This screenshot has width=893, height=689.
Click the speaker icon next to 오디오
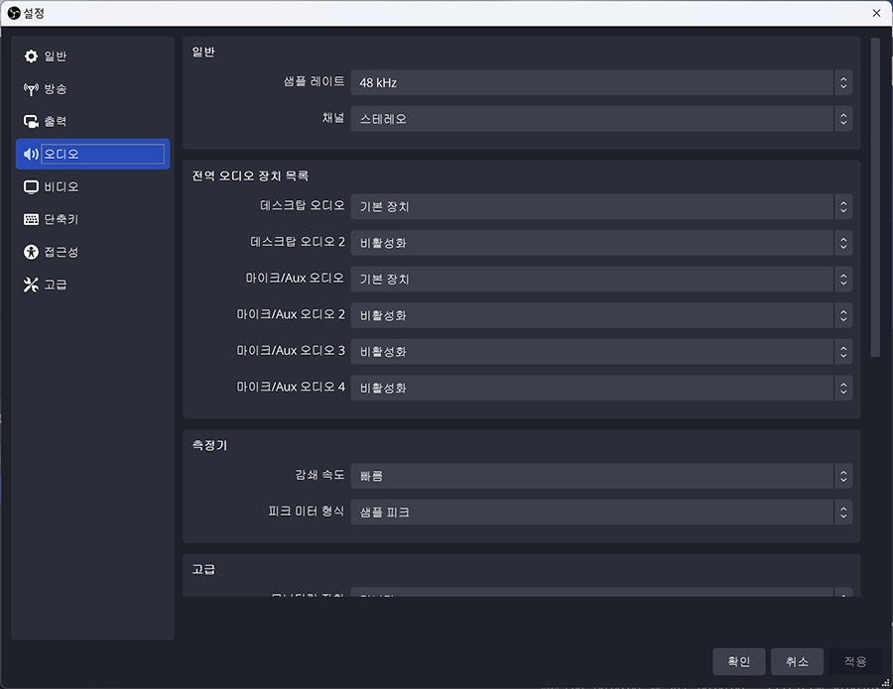point(31,155)
